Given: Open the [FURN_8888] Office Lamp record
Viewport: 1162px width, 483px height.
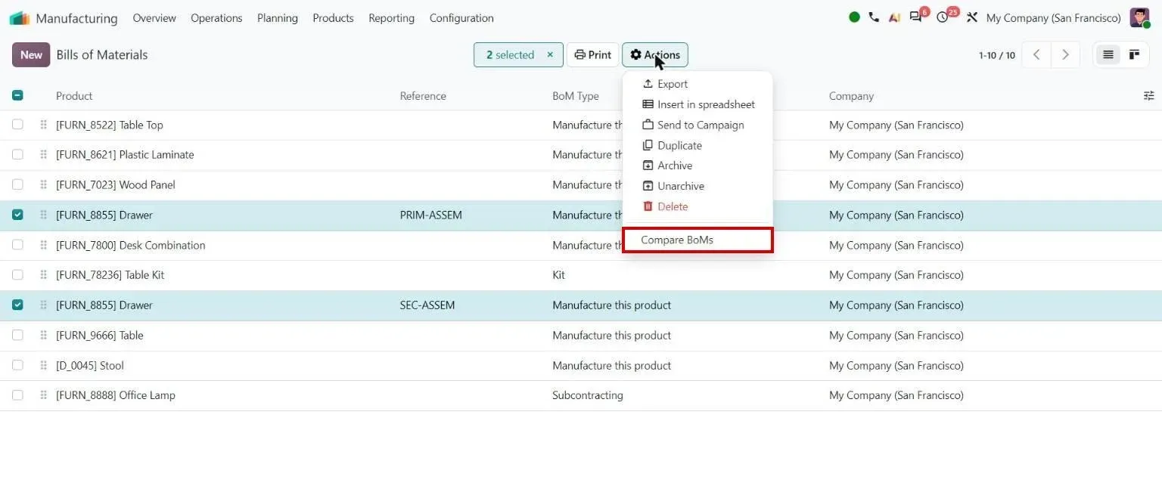Looking at the screenshot, I should coord(116,395).
